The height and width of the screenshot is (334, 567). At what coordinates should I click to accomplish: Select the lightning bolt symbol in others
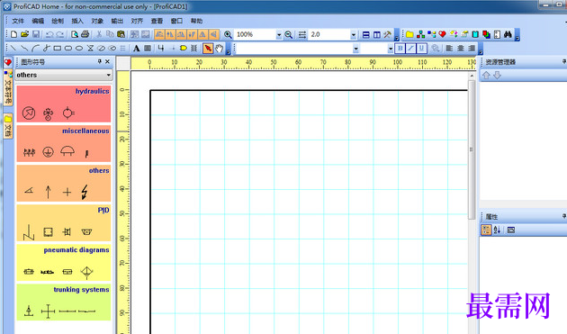coord(85,192)
